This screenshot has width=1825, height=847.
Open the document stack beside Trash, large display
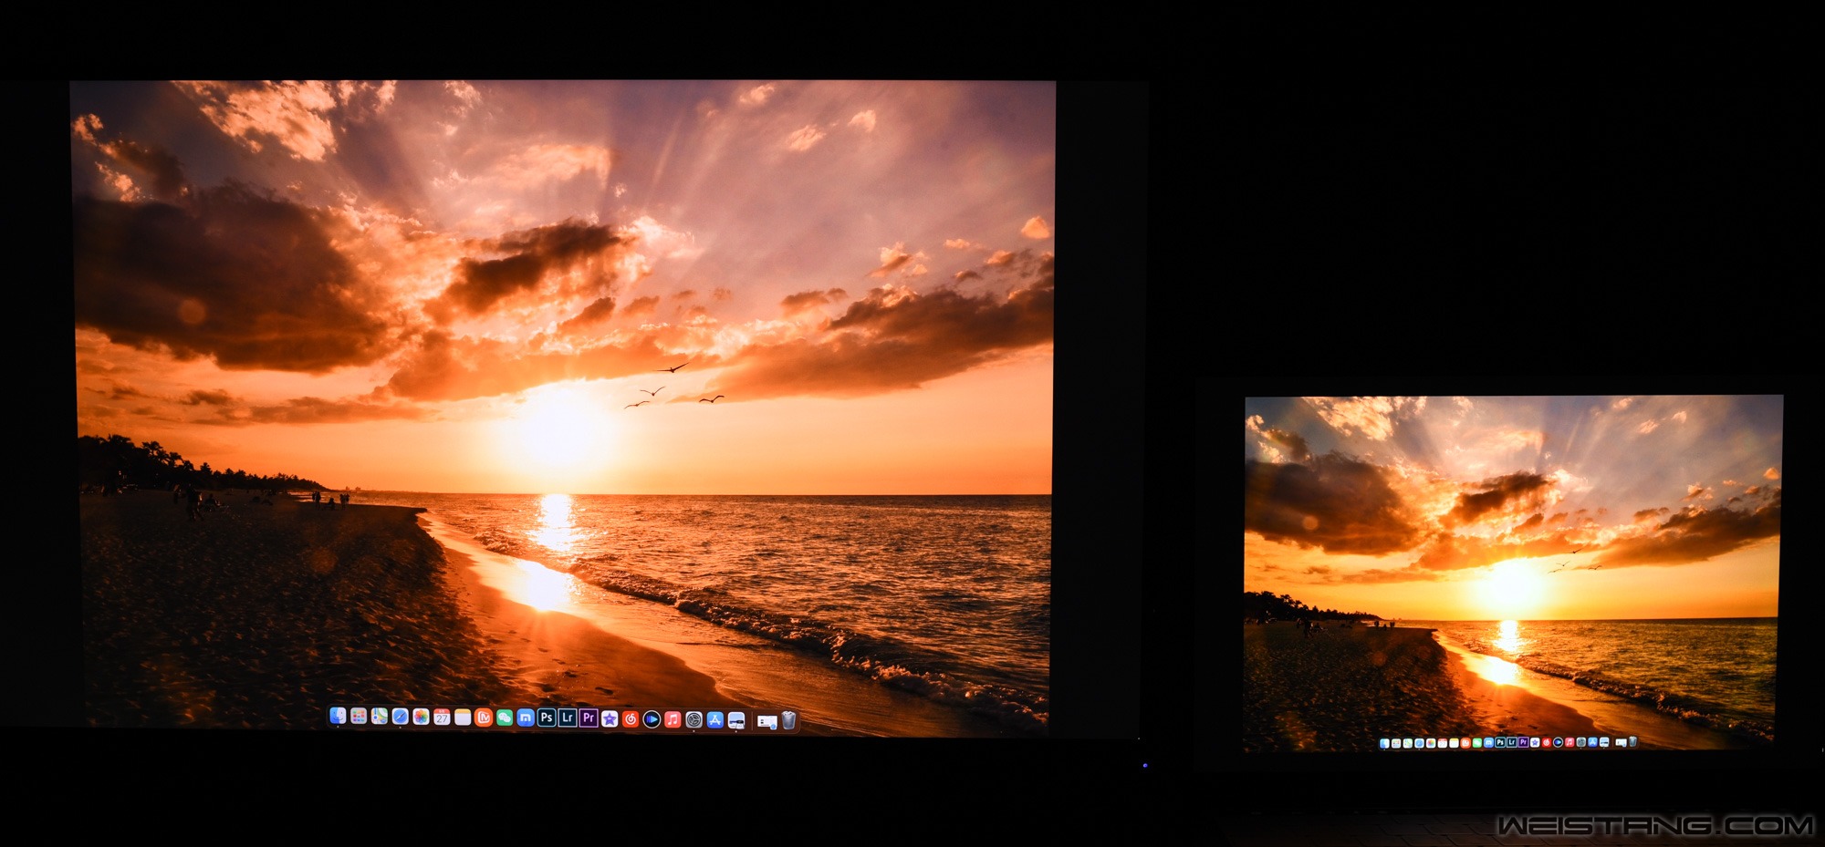(767, 721)
